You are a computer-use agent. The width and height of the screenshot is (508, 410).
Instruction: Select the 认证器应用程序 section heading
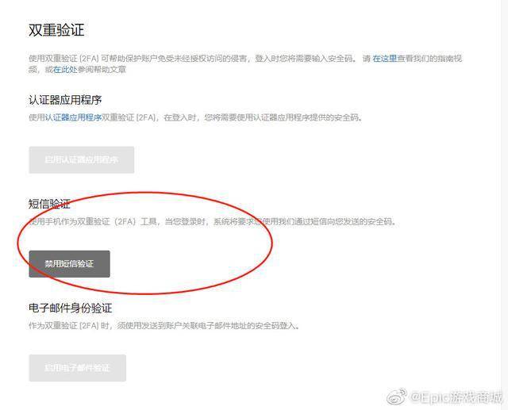65,100
